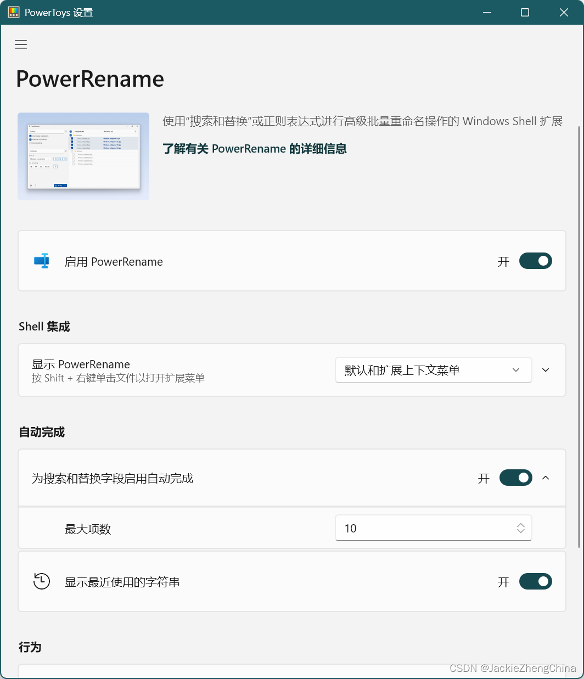Open the 默认和扩展上下文菜单 dropdown
584x679 pixels.
(433, 370)
